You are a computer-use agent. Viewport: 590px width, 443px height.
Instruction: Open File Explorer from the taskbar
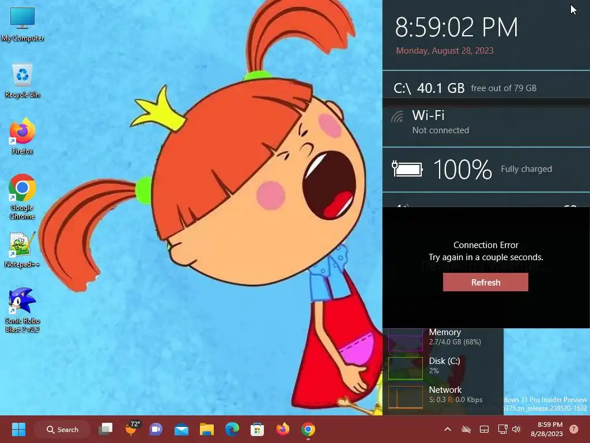coord(207,429)
